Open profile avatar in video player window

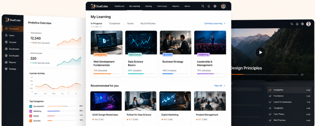coord(308,24)
